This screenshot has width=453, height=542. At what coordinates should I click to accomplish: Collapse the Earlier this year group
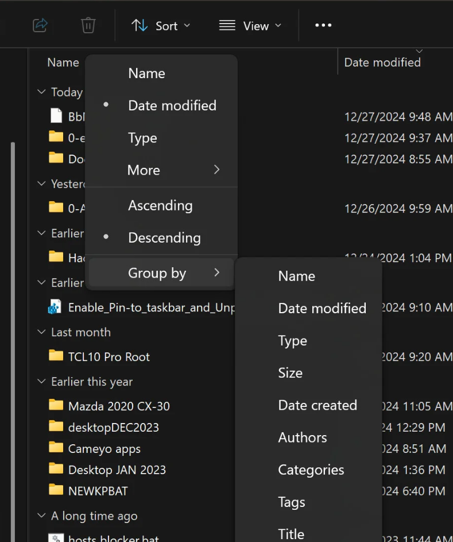click(41, 382)
